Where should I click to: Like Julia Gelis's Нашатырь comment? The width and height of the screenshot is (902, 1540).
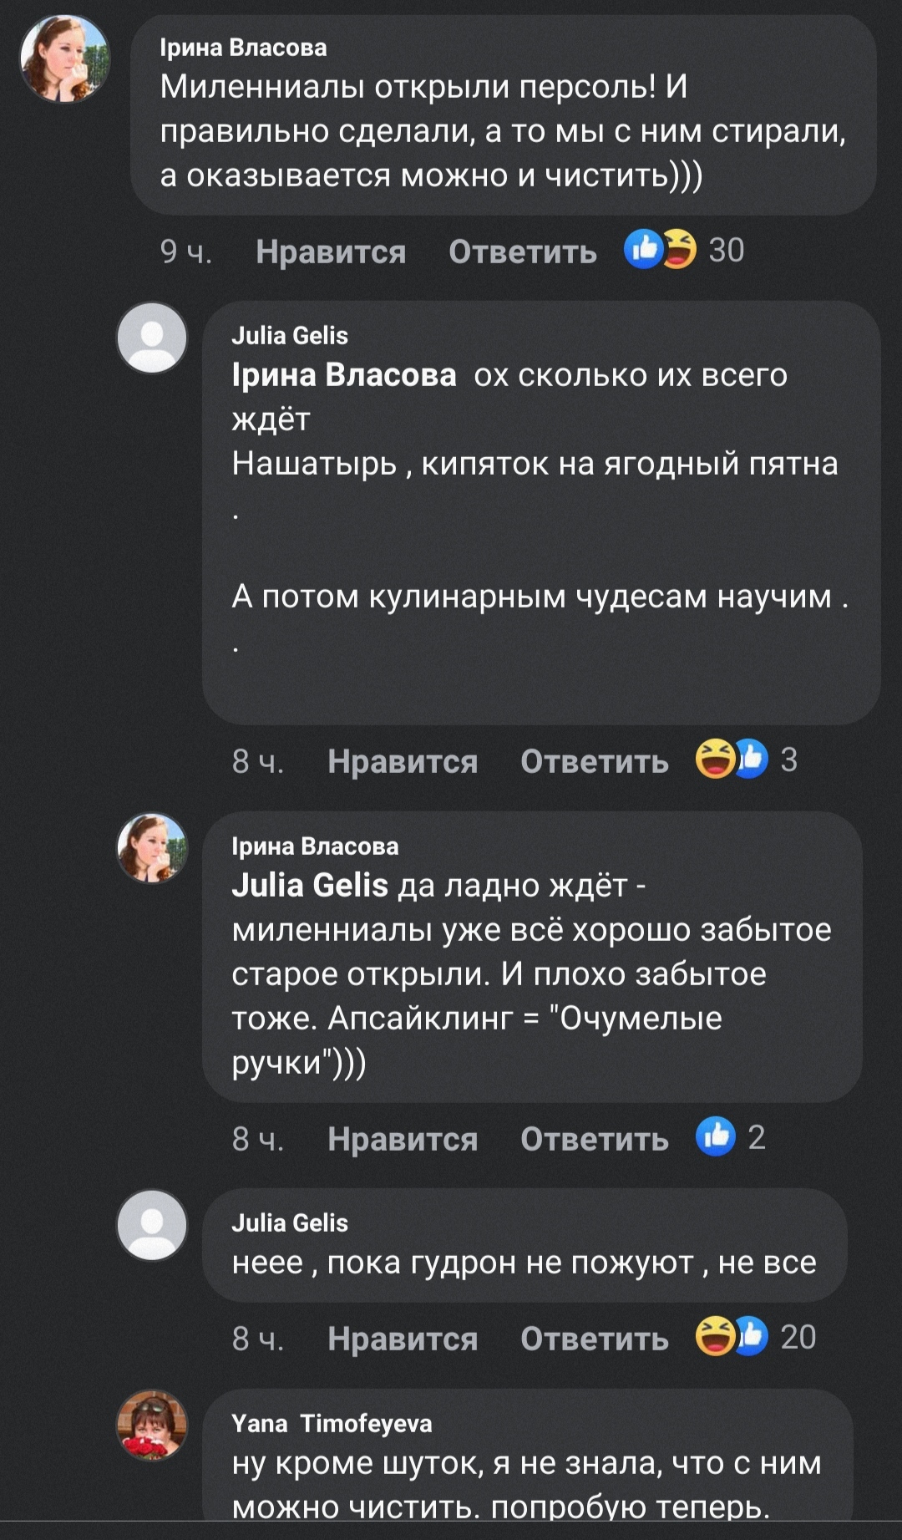pyautogui.click(x=403, y=761)
